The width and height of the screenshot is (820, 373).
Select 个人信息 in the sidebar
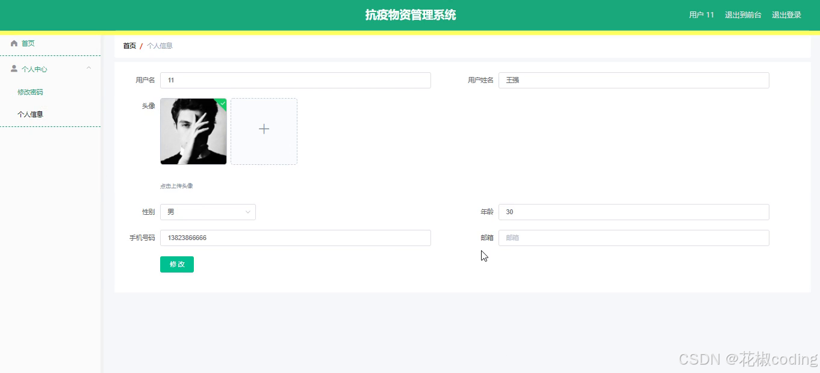point(30,114)
